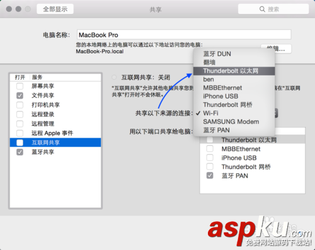Enable the 远程 Apple 事件 checkbox
The width and height of the screenshot is (315, 250).
pyautogui.click(x=20, y=133)
